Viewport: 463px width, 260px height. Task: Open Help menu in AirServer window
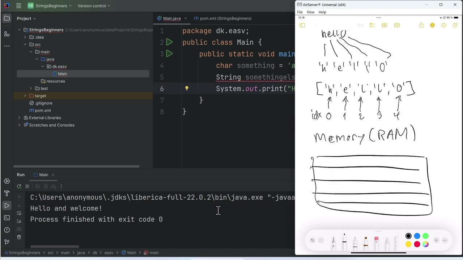[x=322, y=12]
